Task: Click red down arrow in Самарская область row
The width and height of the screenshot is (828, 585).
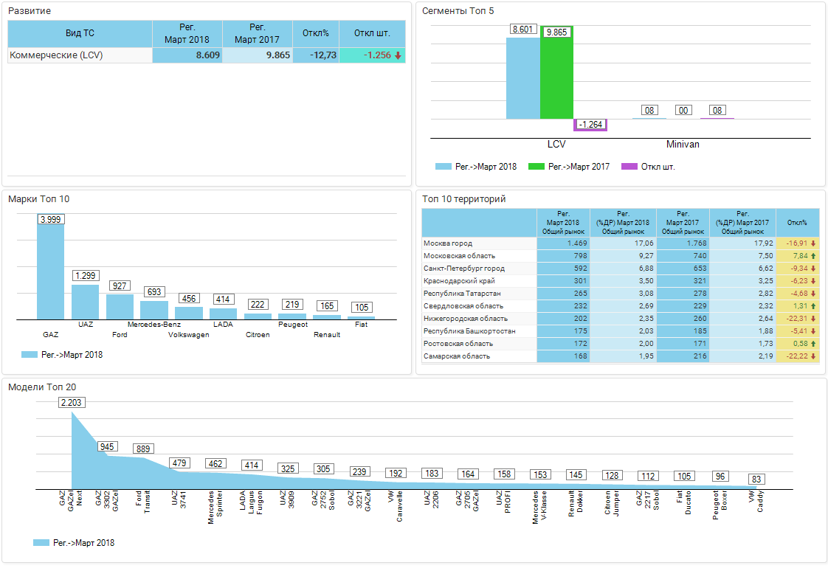Action: point(813,356)
